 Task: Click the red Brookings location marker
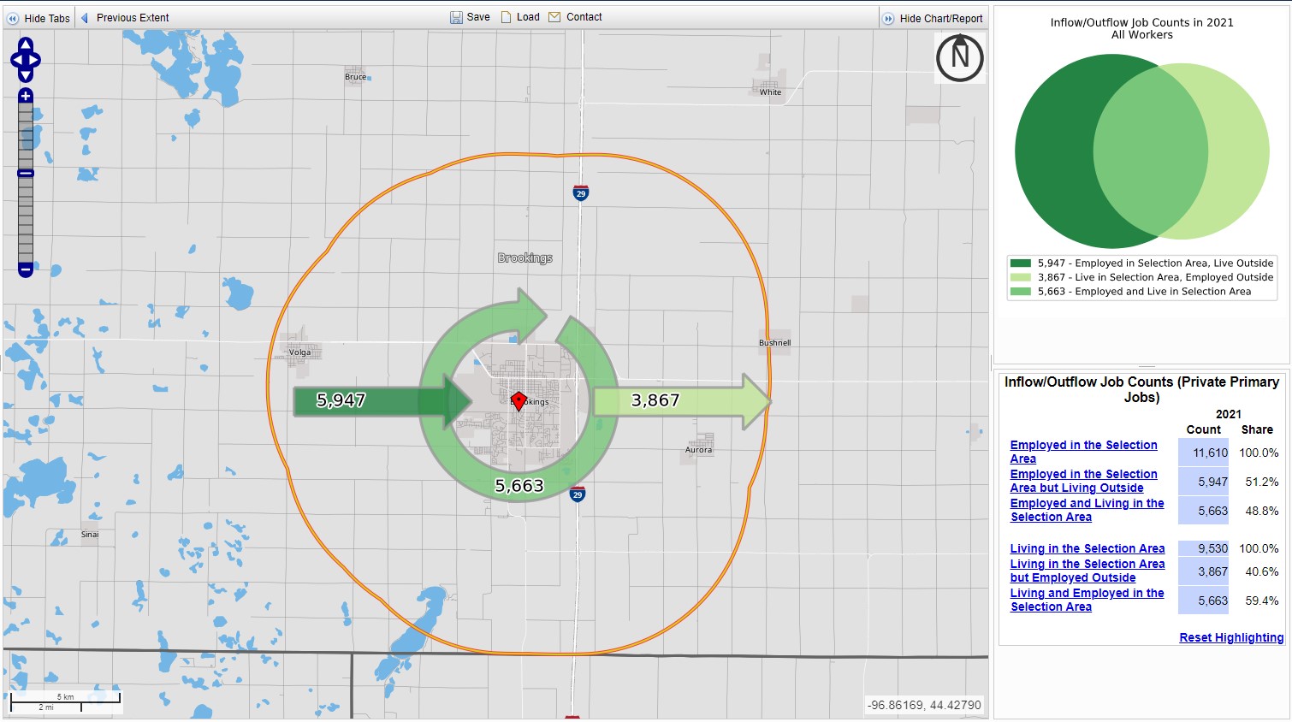coord(519,398)
